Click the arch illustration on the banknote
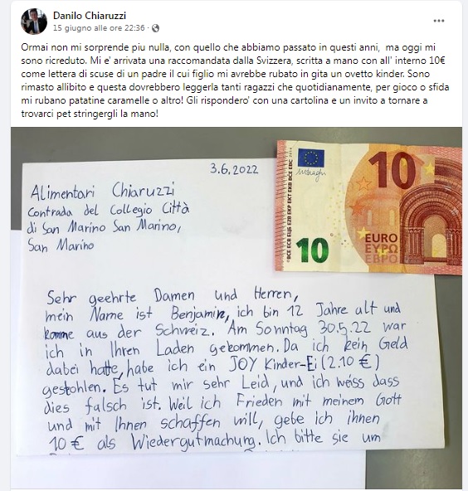 pos(431,224)
